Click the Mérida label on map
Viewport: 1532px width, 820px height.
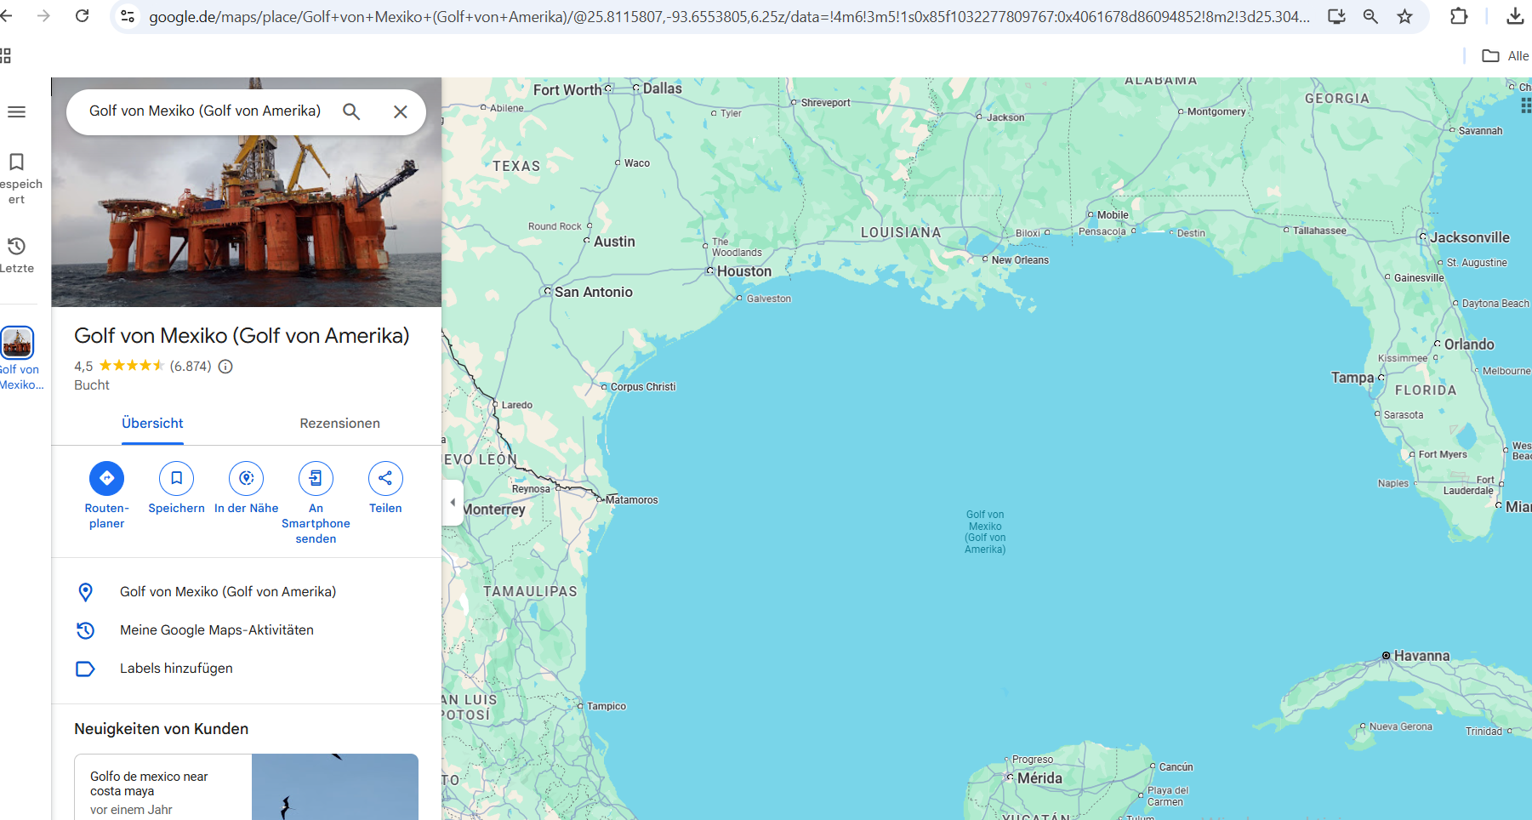(x=1039, y=778)
